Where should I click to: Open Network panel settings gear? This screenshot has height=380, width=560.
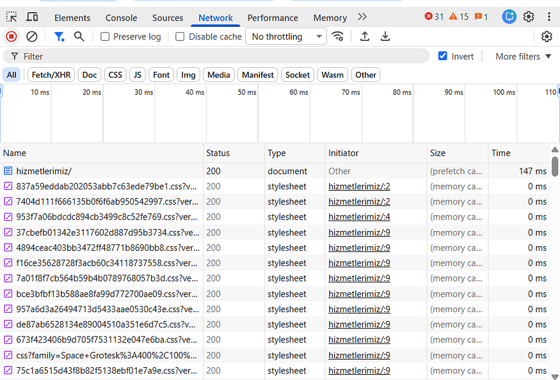(547, 36)
